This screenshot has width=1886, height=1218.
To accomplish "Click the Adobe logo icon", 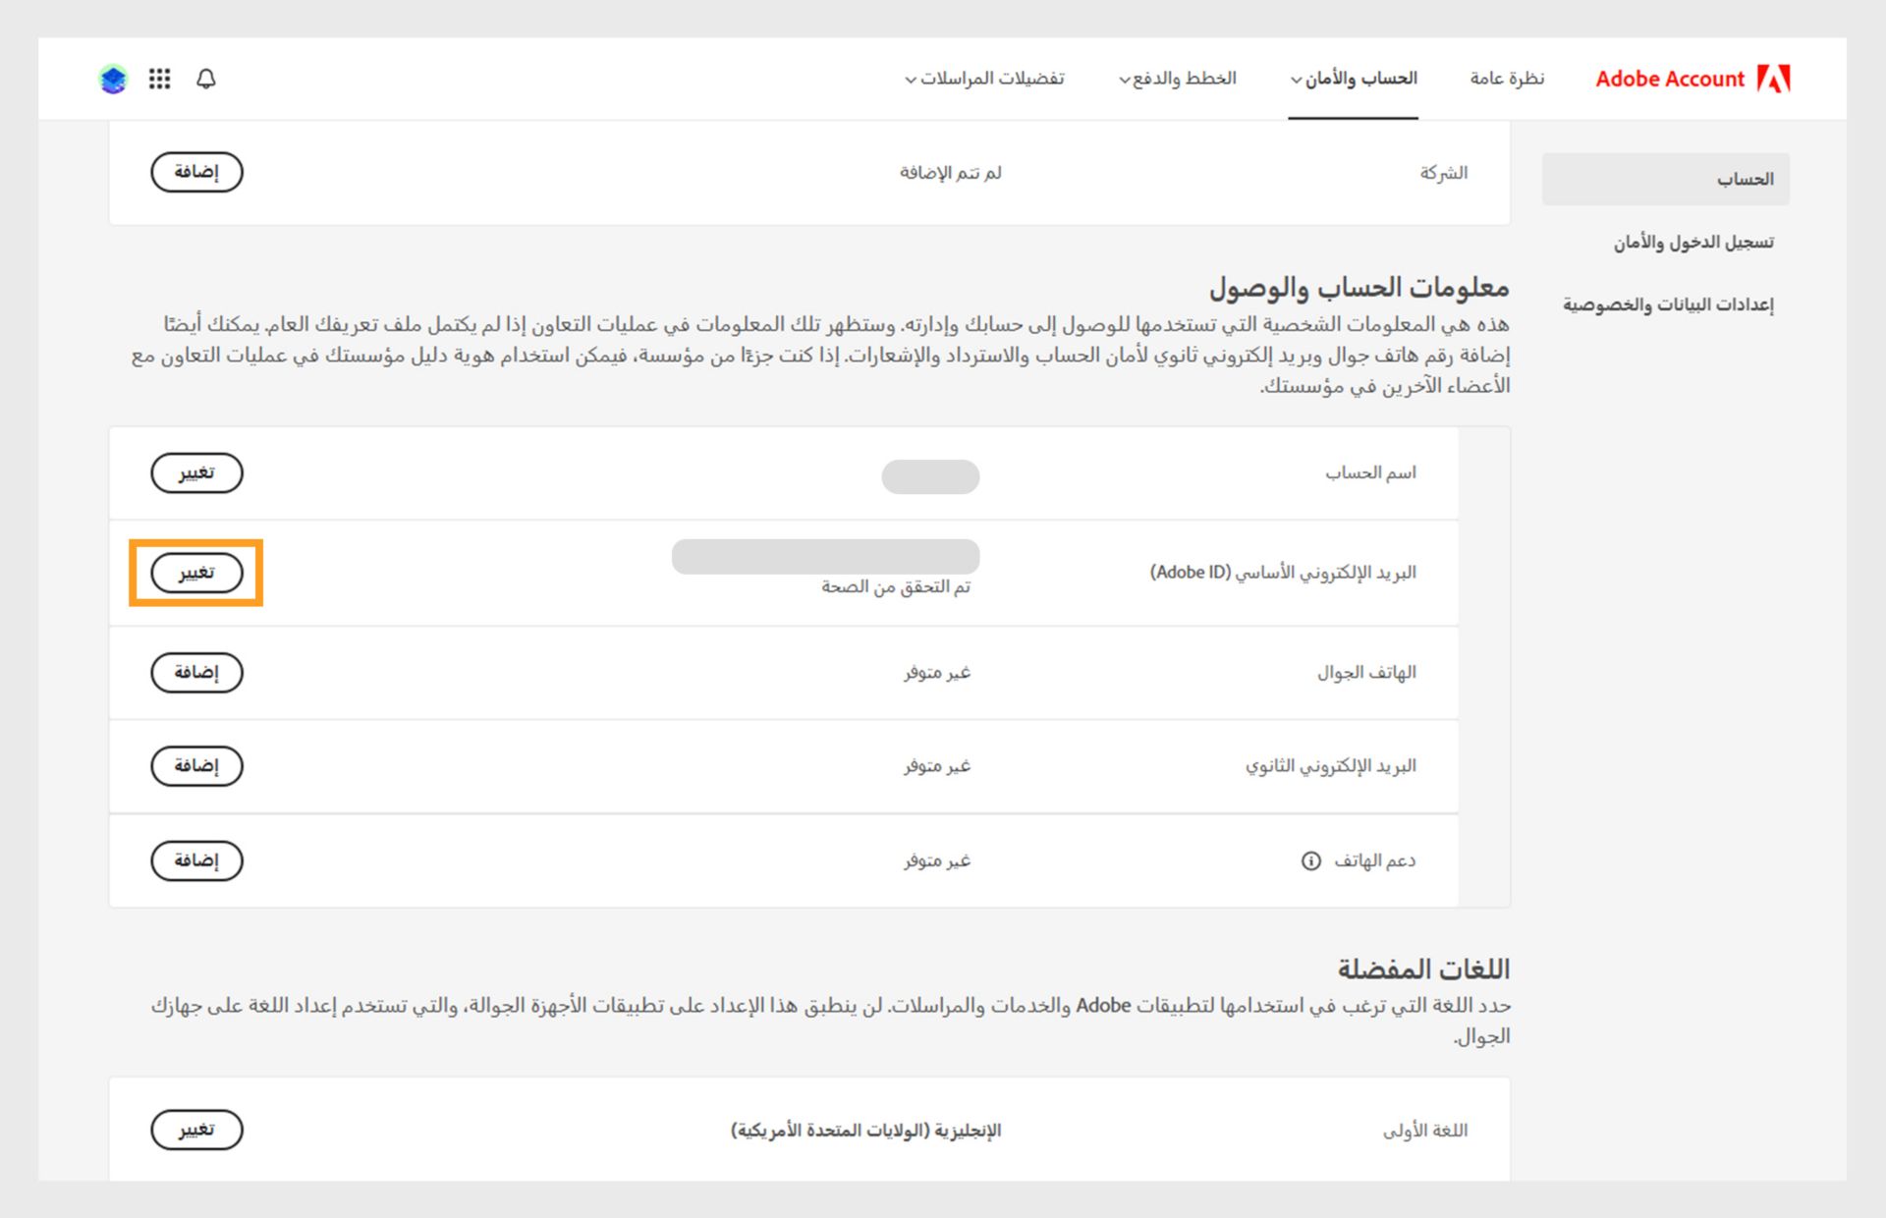I will (x=1774, y=79).
